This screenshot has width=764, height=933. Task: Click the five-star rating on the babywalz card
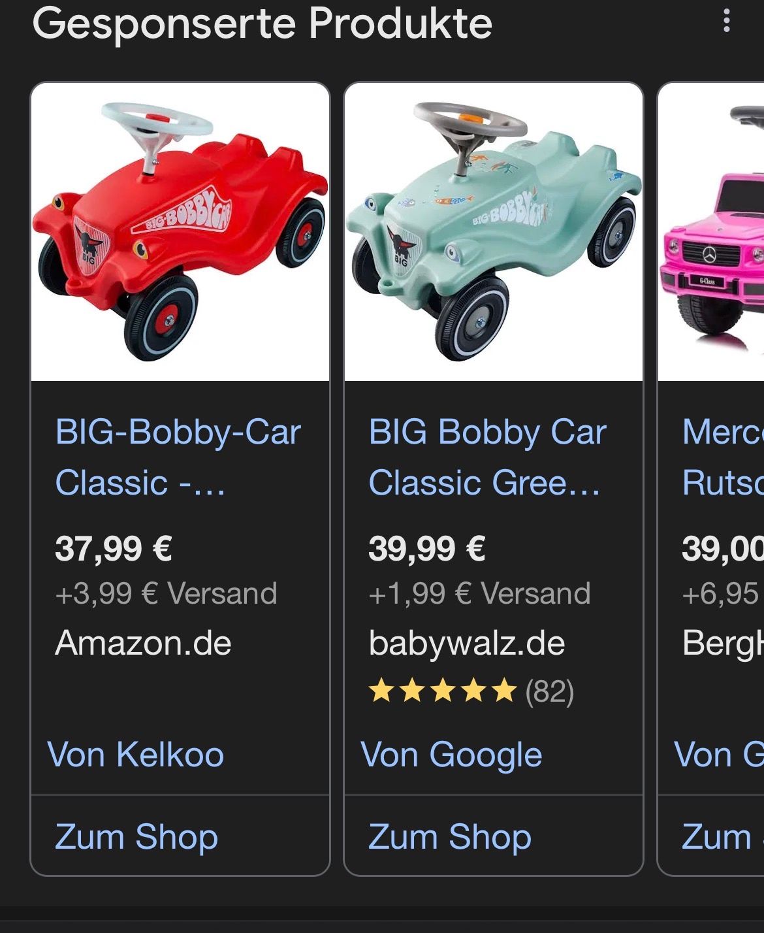coord(443,691)
